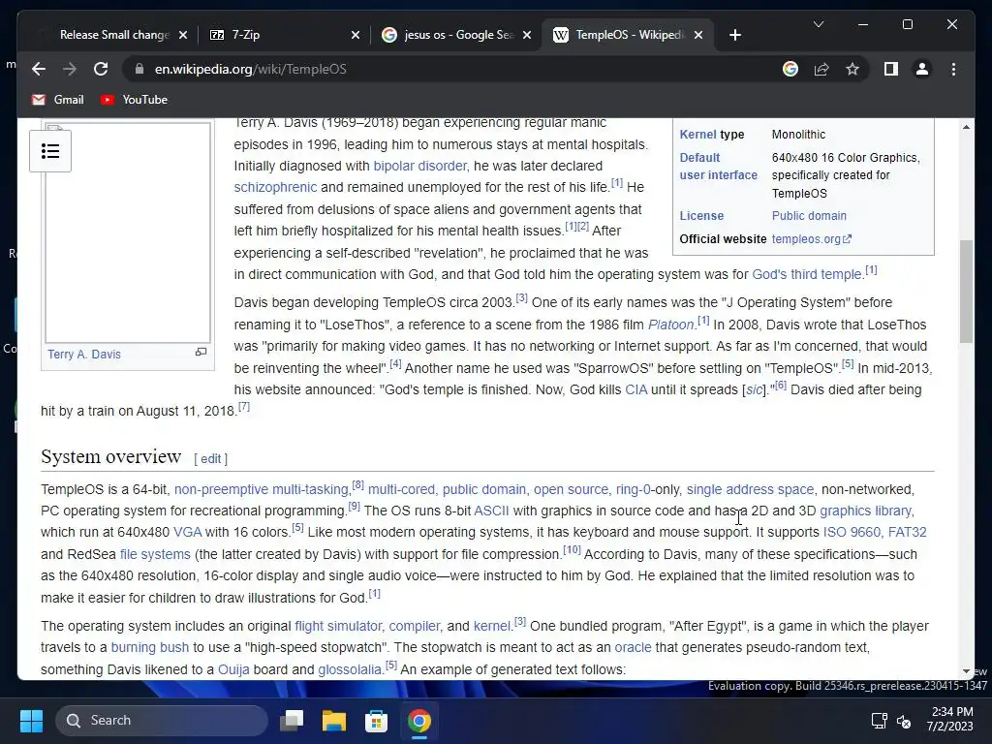The height and width of the screenshot is (744, 992).
Task: Open ASCII link
Action: (491, 511)
